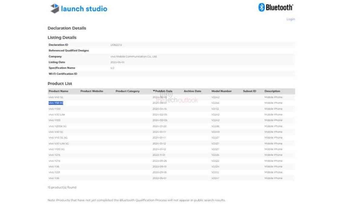Select the vivo V40 SE 5G product name
The width and height of the screenshot is (363, 204).
click(58, 138)
